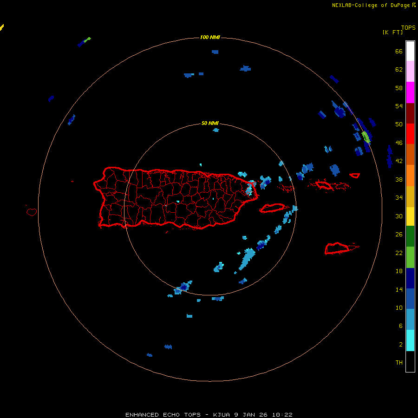This screenshot has width=418, height=418.
Task: Click the legend value 38
Action: pos(399,179)
